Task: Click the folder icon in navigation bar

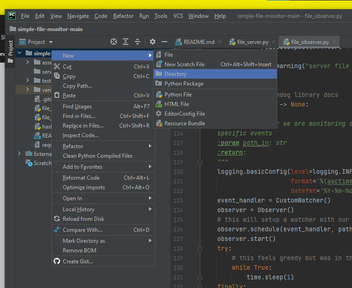Action: click(x=13, y=29)
